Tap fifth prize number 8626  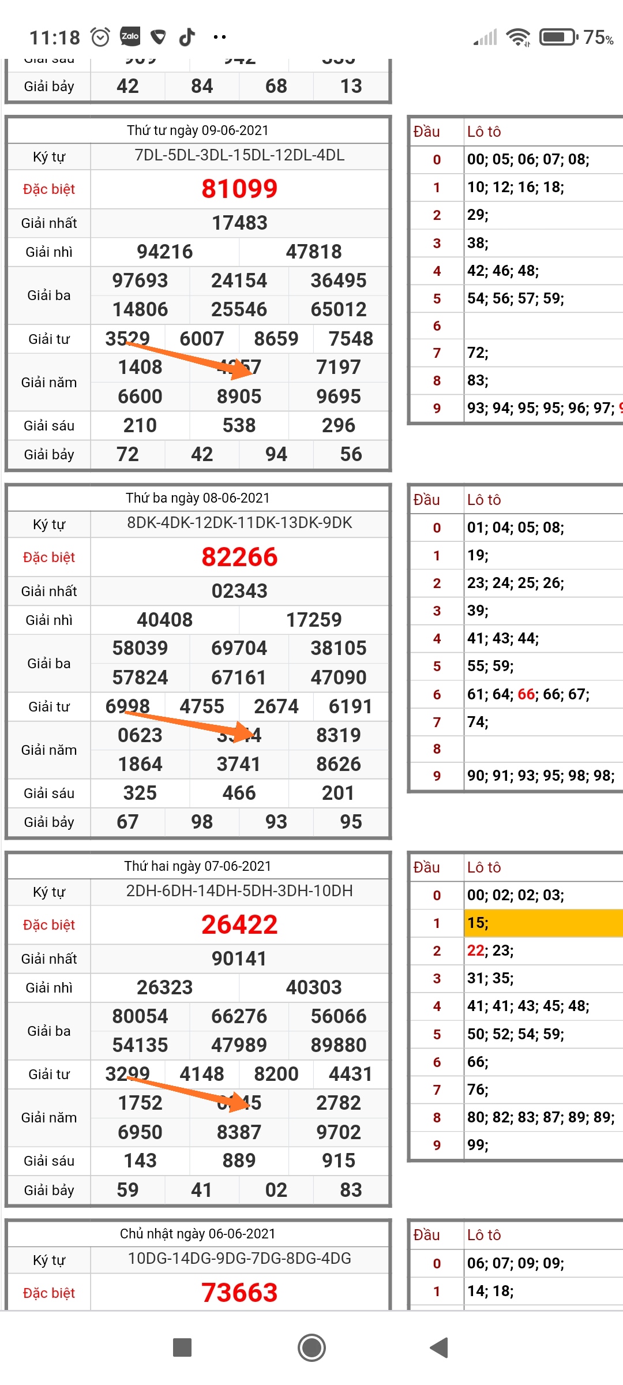339,764
